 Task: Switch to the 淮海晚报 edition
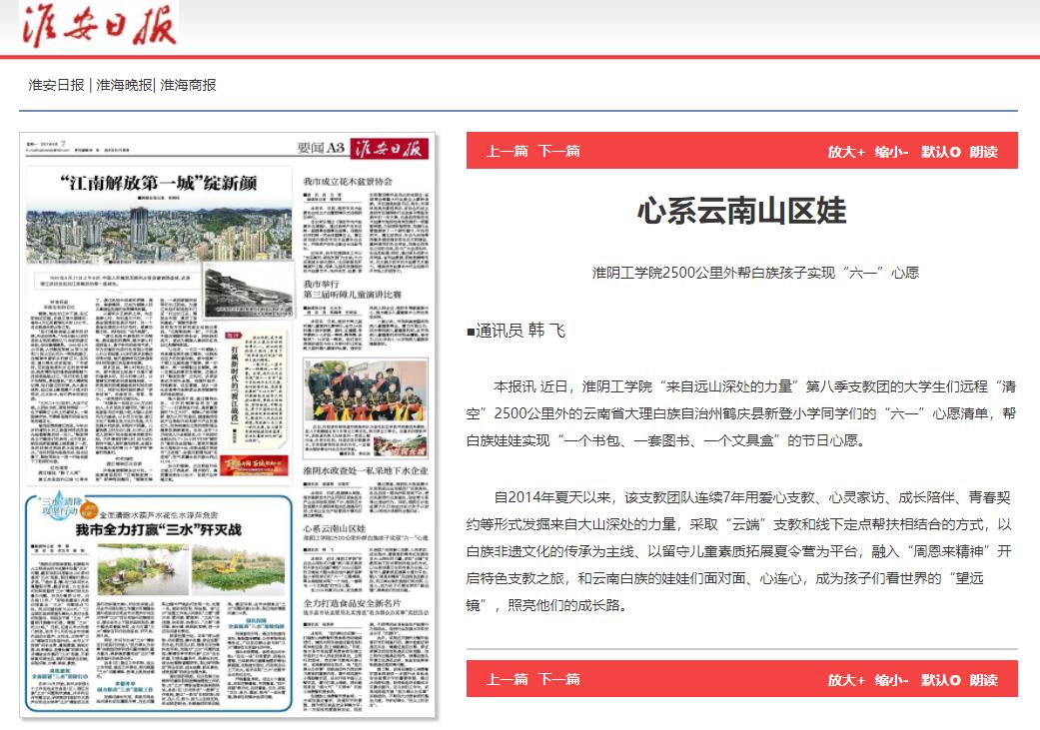[x=124, y=85]
